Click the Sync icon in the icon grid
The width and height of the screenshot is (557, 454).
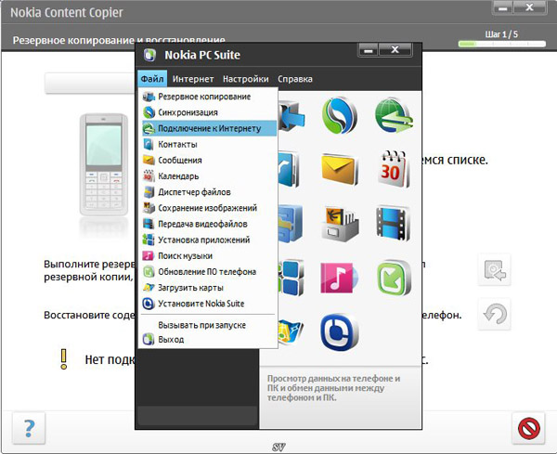coord(340,115)
